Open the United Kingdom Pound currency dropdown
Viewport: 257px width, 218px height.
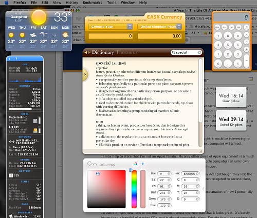tap(159, 27)
